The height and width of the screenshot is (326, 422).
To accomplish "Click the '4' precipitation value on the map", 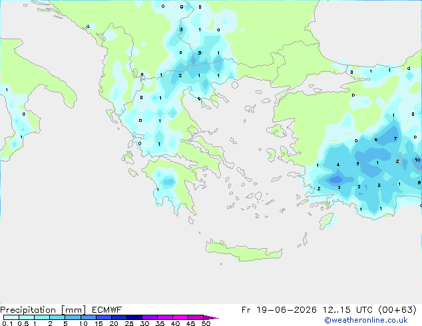I will 338,164.
